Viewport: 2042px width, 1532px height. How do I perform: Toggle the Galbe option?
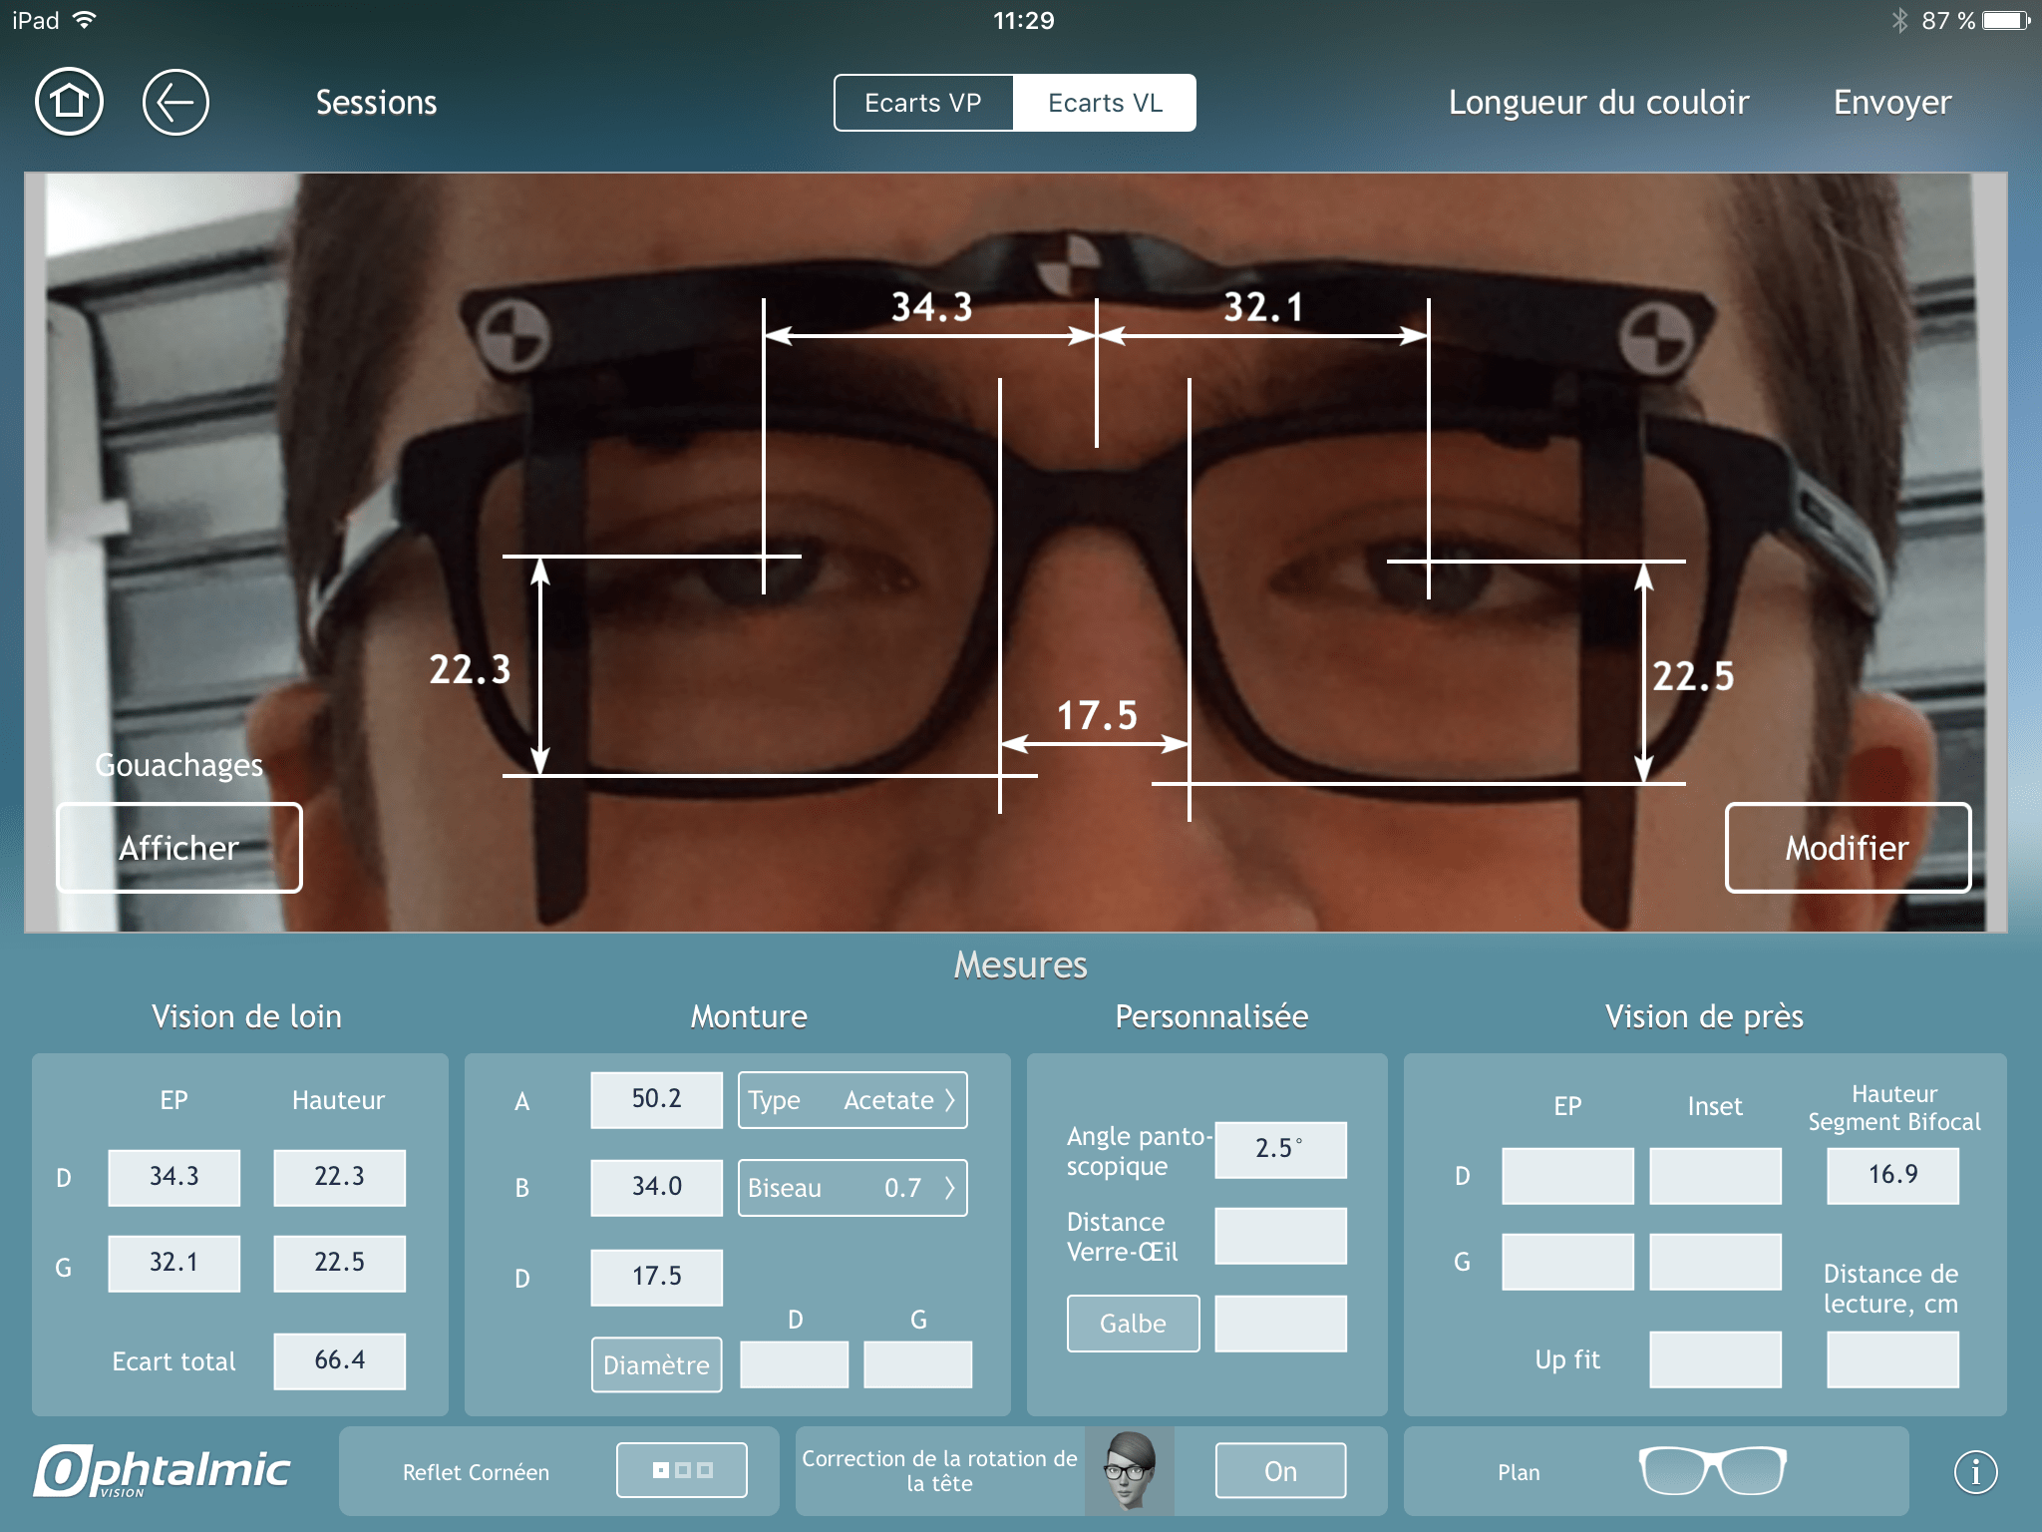[x=1133, y=1324]
